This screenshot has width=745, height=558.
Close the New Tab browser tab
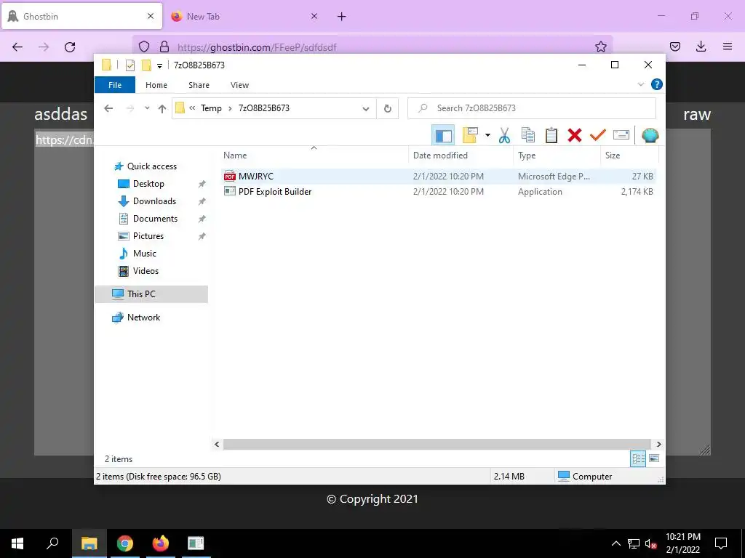click(314, 16)
